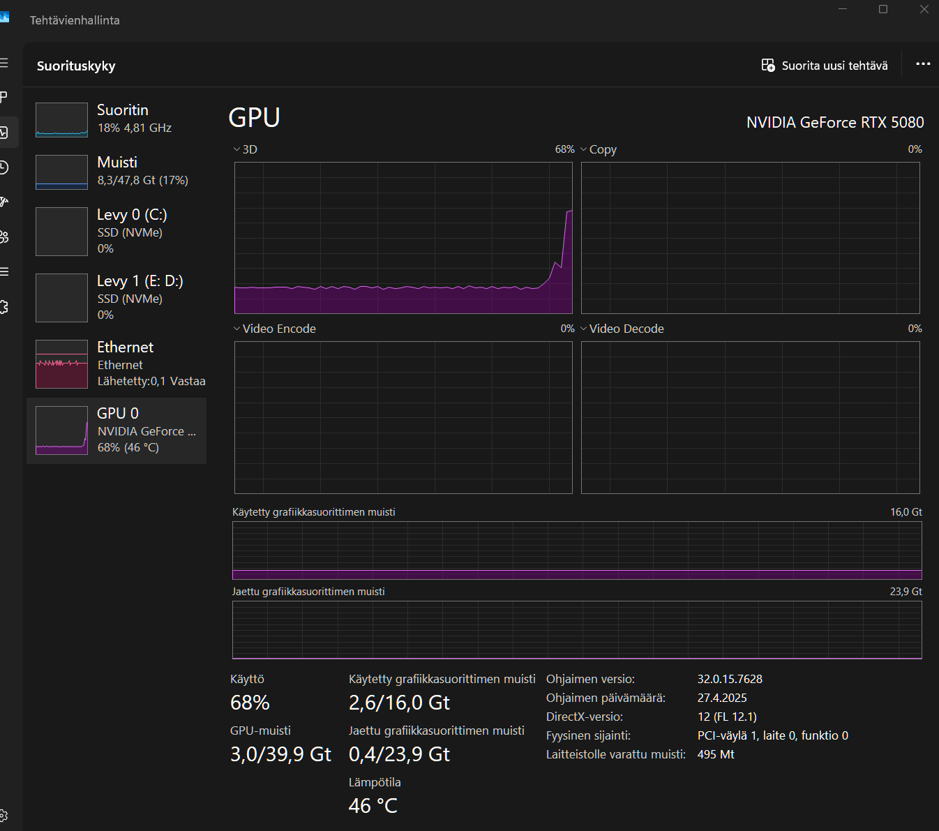
Task: Click DirectX value 12 (FL 12.1)
Action: pyautogui.click(x=727, y=717)
